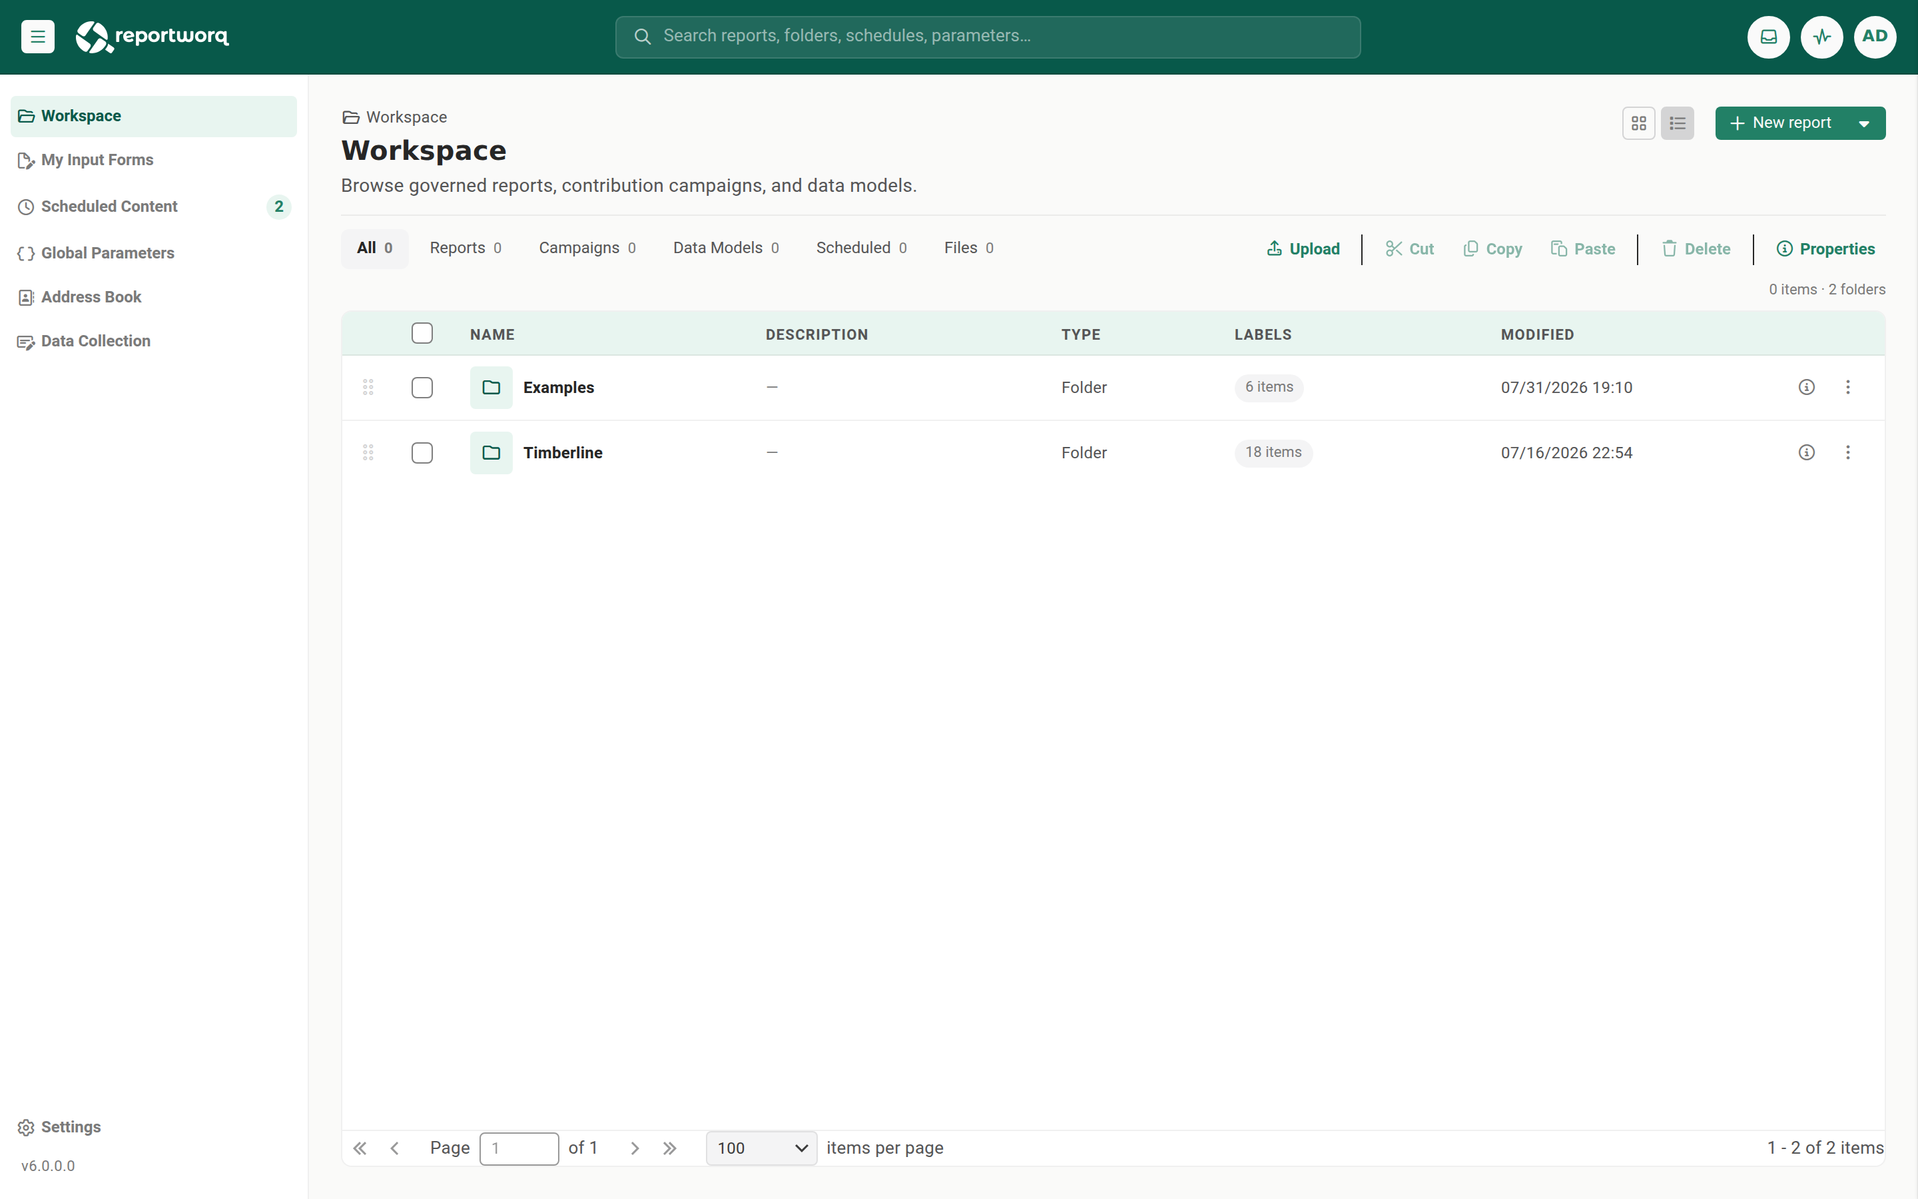Switch to grid view
Viewport: 1918px width, 1199px height.
(x=1638, y=123)
